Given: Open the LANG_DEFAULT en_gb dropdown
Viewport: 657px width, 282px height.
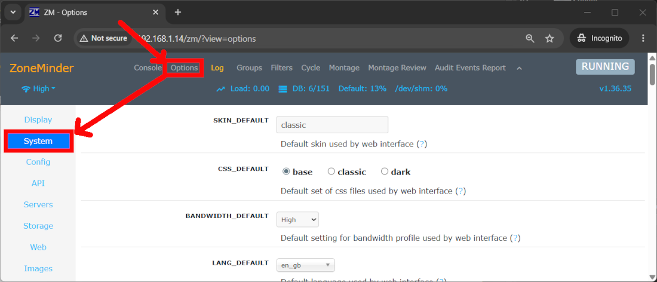Looking at the screenshot, I should [305, 265].
